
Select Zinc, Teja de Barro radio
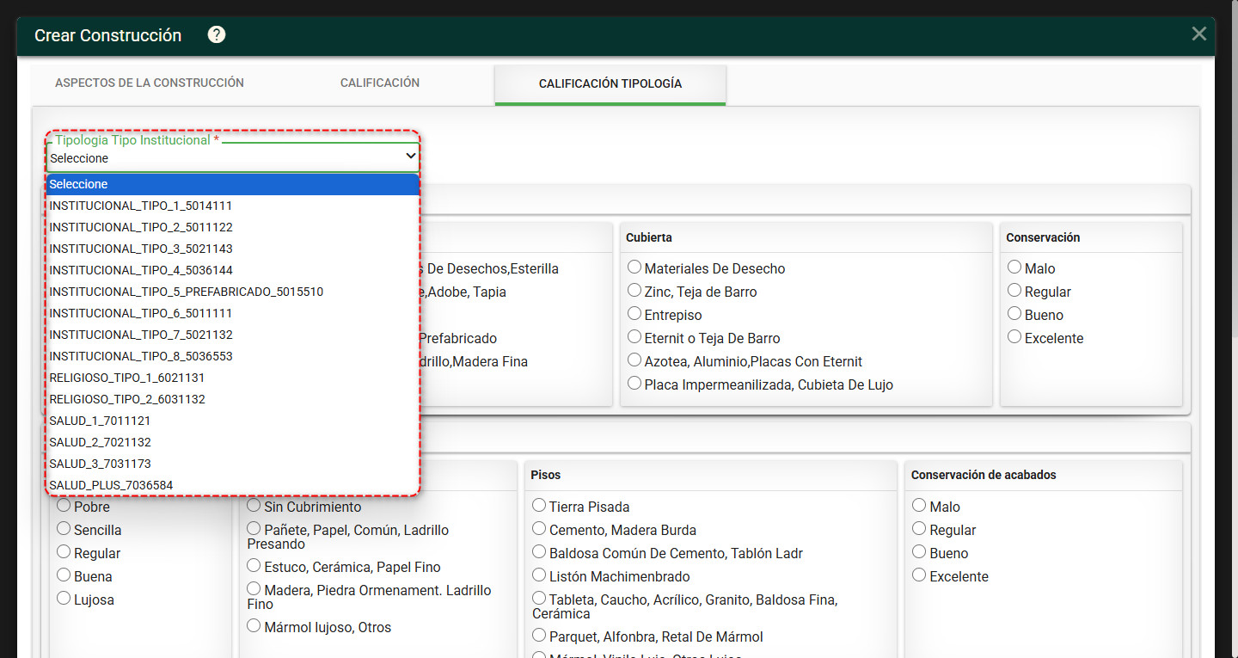coord(634,291)
